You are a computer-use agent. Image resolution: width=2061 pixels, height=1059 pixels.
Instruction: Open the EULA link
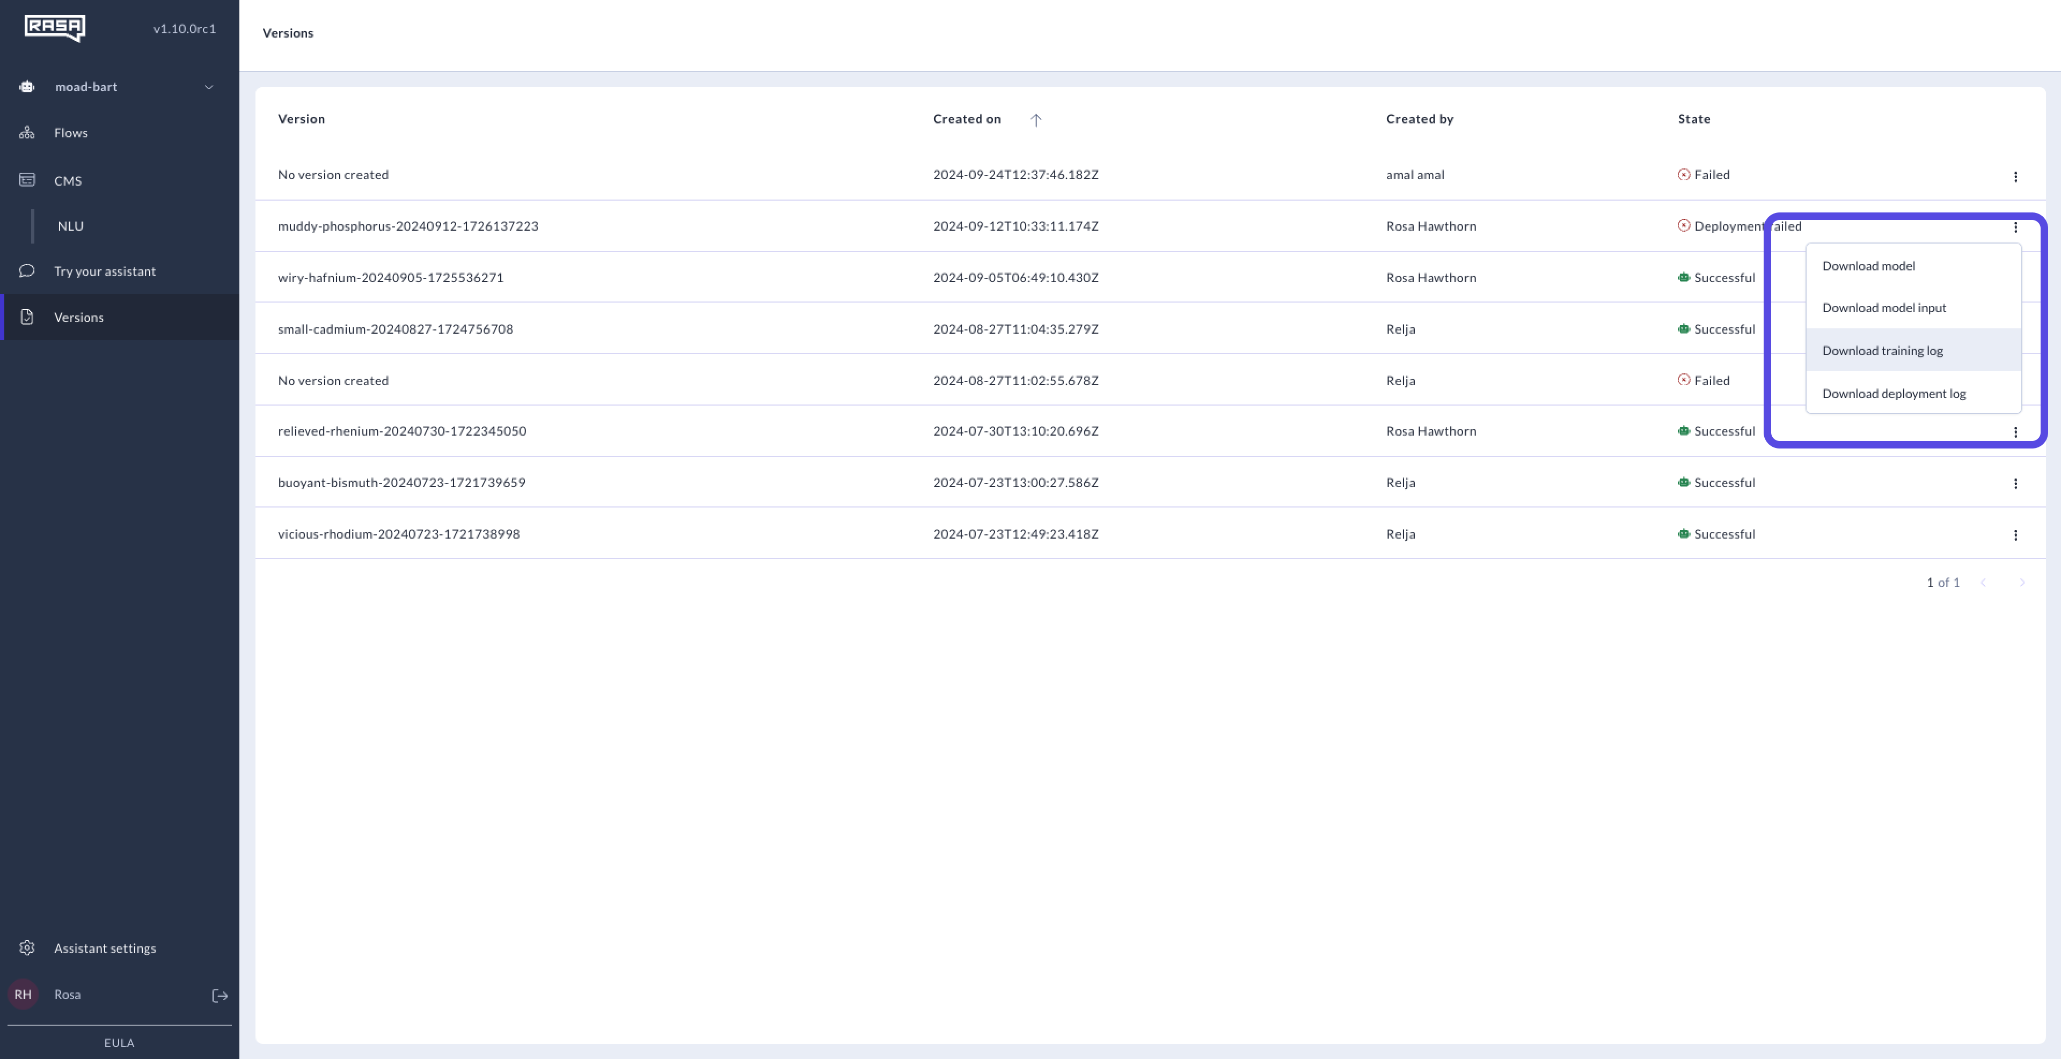point(119,1043)
